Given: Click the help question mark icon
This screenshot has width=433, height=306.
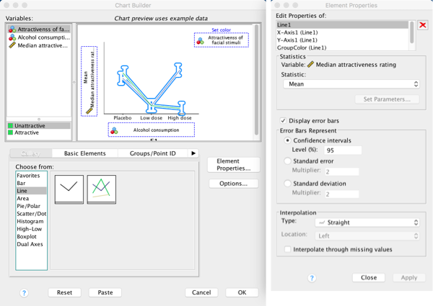Looking at the screenshot, I should 24,292.
